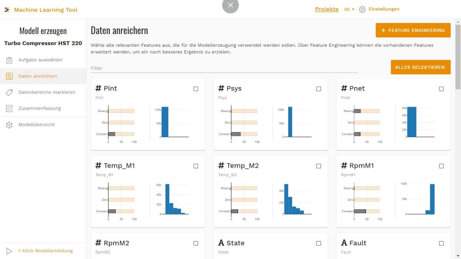Select the Fault feature checkbox
This screenshot has height=259, width=461.
click(x=441, y=243)
